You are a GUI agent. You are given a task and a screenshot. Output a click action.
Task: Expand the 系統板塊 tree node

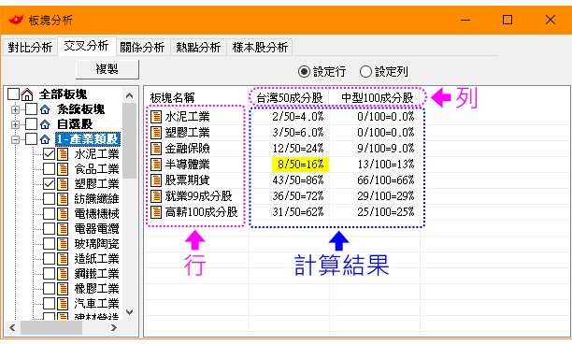click(15, 109)
